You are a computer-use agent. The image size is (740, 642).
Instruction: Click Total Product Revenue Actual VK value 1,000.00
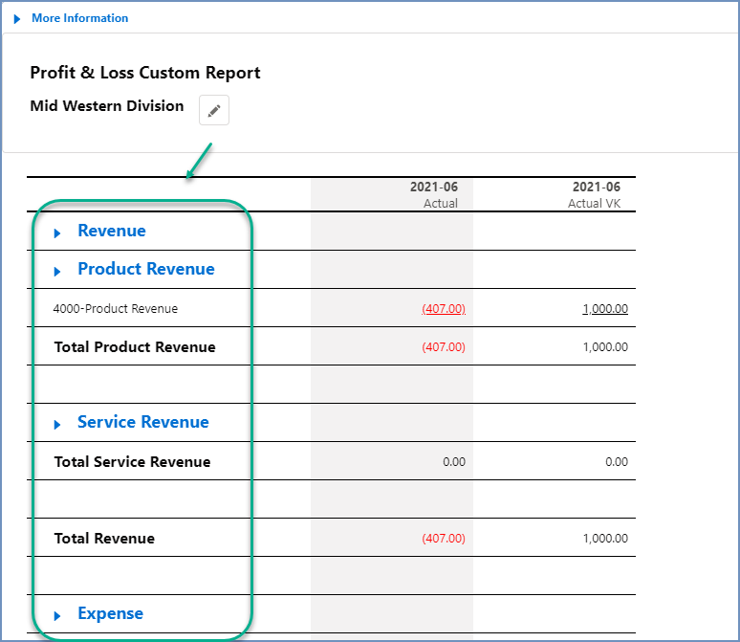(x=605, y=346)
